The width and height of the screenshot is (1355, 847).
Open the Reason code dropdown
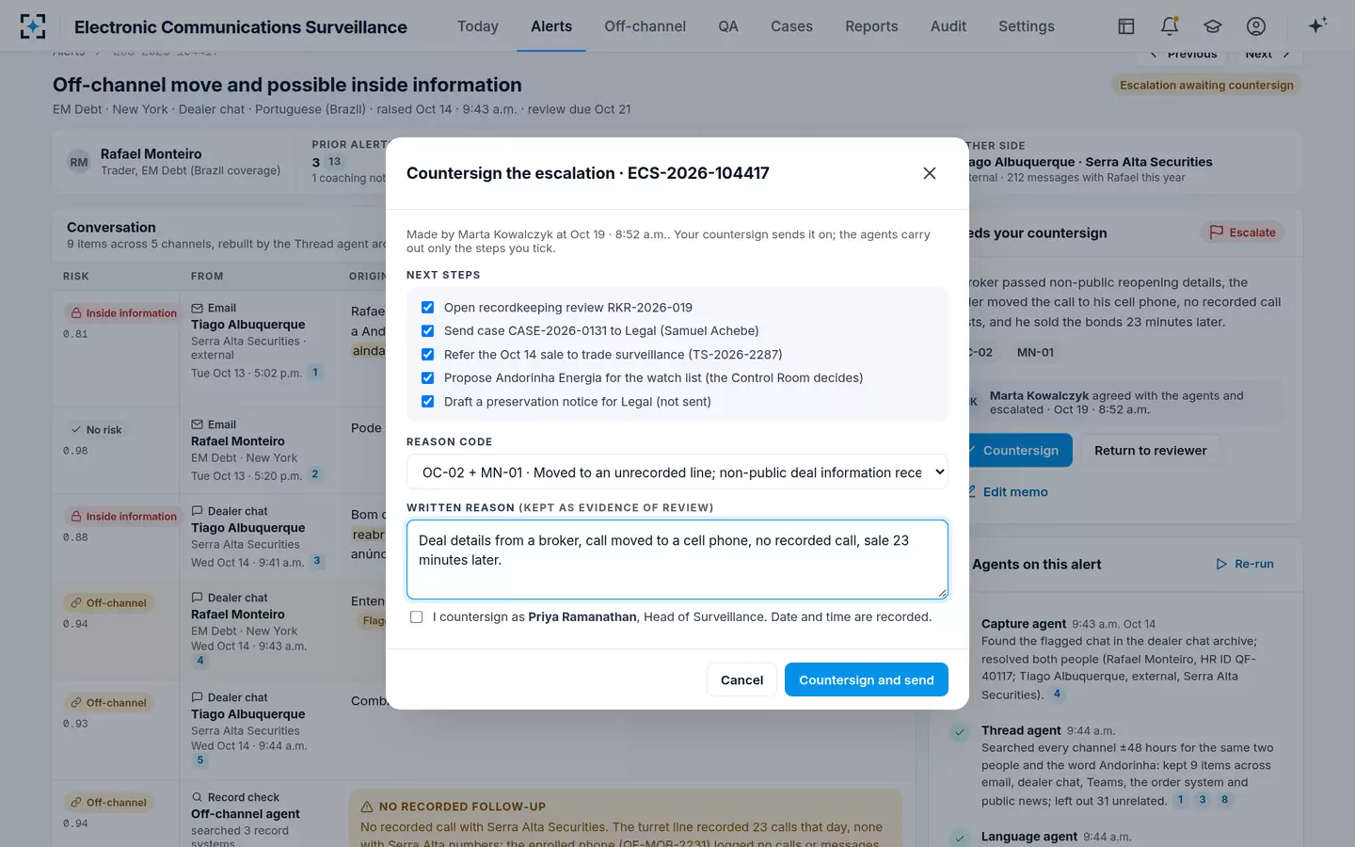click(677, 472)
